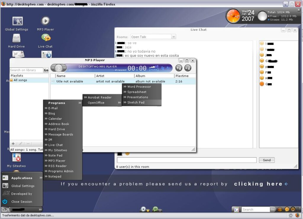The width and height of the screenshot is (303, 219).
Task: Open the My Sitestwo desktop icon
Action: pos(17,158)
